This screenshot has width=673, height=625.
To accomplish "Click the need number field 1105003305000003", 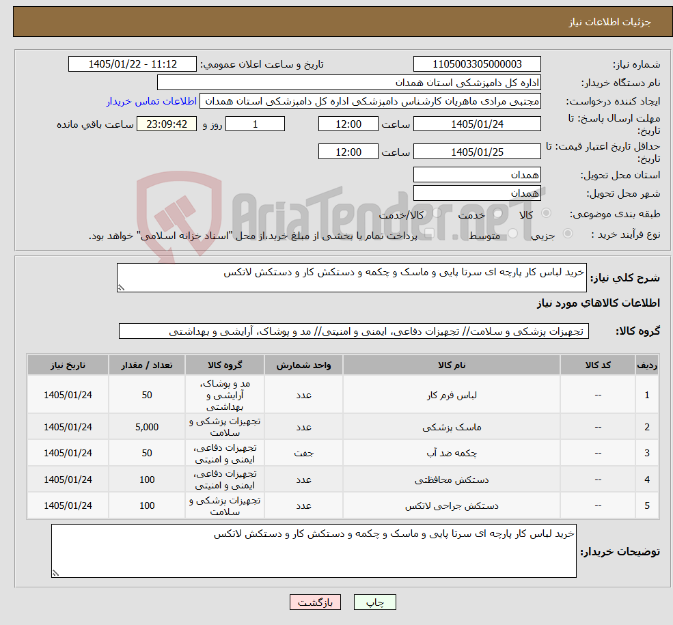I will coord(477,64).
